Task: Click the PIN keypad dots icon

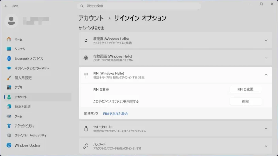Action: coord(86,75)
